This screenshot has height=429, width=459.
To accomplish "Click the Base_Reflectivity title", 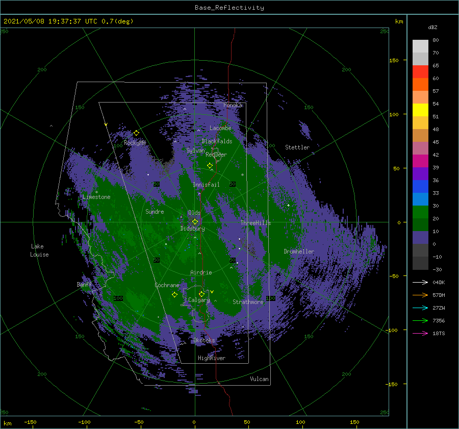I will (x=229, y=8).
